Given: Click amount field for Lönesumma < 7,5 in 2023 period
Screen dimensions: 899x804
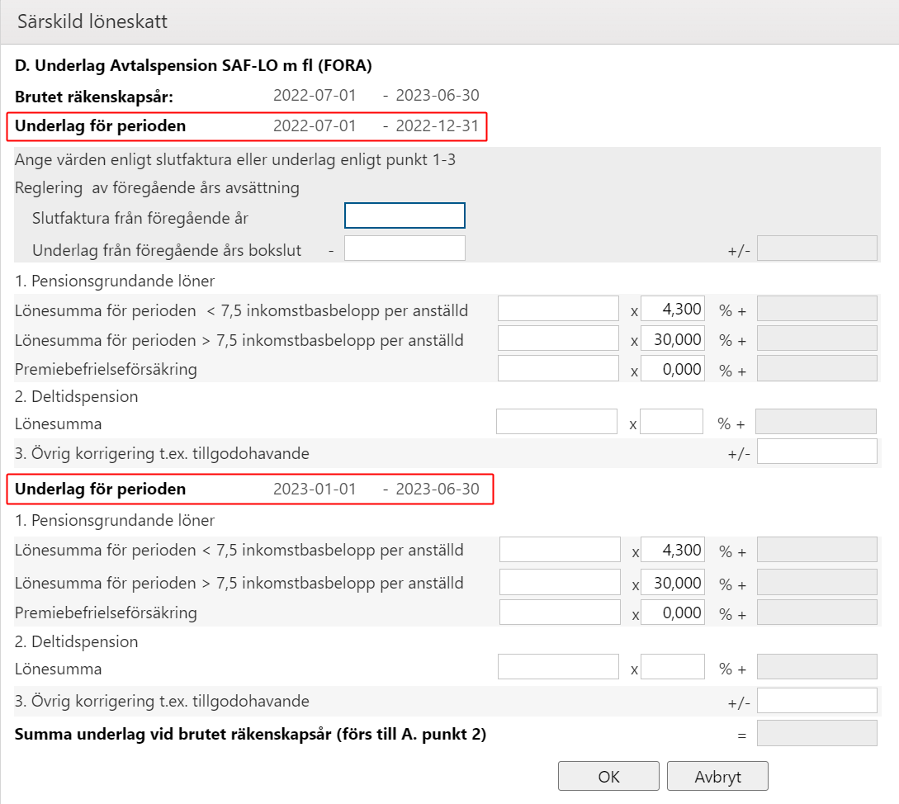Looking at the screenshot, I should tap(561, 550).
